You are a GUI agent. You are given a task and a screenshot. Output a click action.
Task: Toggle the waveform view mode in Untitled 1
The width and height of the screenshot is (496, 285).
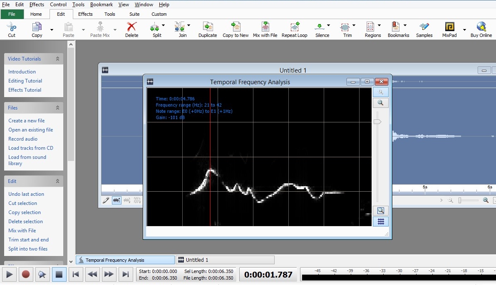[x=117, y=200]
